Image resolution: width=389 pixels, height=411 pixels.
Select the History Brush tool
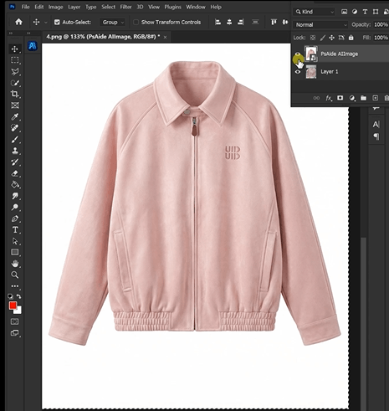pos(15,162)
